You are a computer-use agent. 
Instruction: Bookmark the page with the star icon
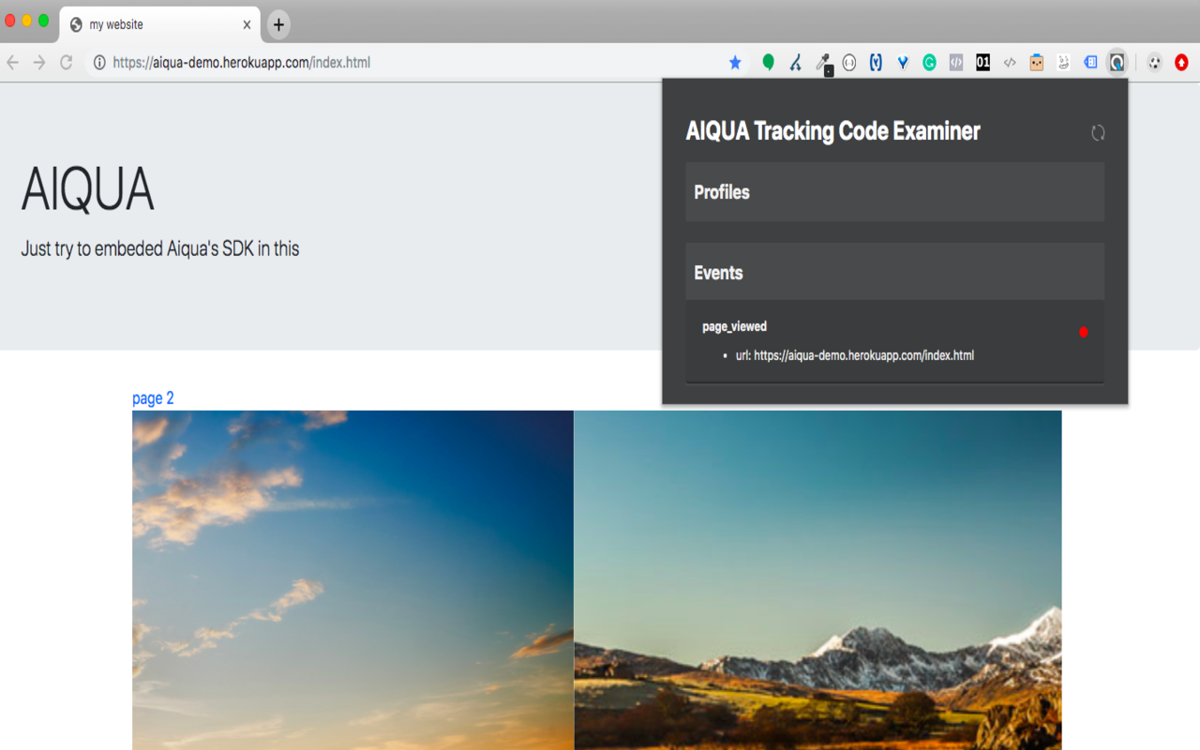point(735,62)
